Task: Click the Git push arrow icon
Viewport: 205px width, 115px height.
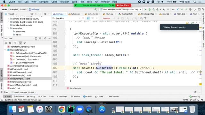Action: tap(186, 9)
